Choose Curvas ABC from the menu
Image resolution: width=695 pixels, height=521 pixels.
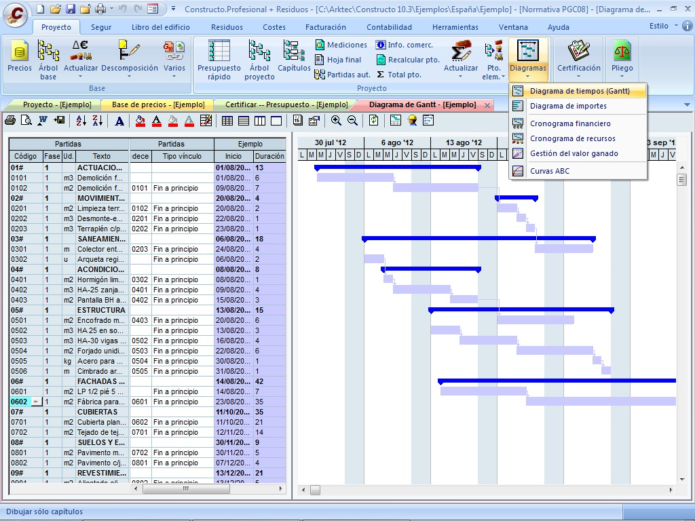point(549,171)
